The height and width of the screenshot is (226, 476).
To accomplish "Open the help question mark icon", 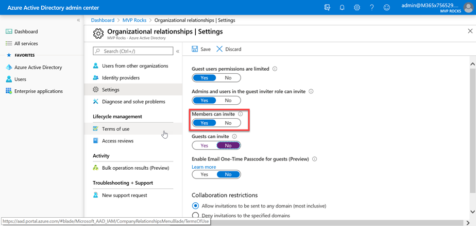I will pyautogui.click(x=372, y=7).
